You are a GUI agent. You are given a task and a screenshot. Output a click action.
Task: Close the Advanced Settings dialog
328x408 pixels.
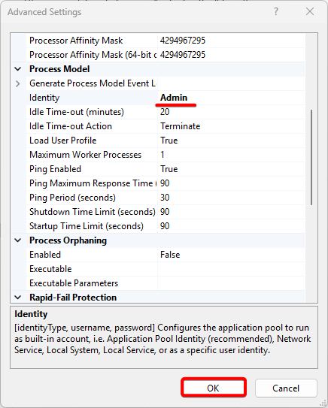click(x=310, y=12)
